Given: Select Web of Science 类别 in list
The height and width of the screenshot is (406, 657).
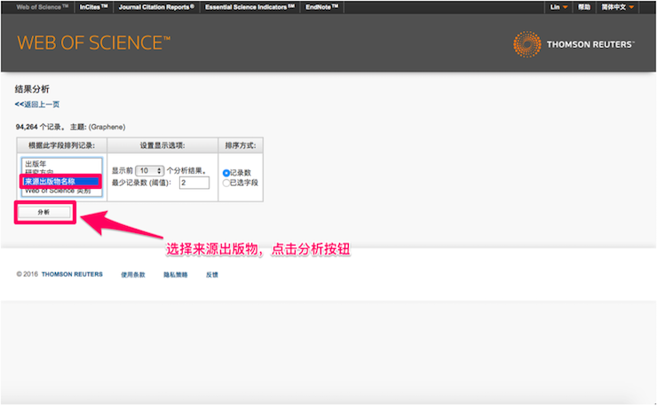Looking at the screenshot, I should [58, 191].
